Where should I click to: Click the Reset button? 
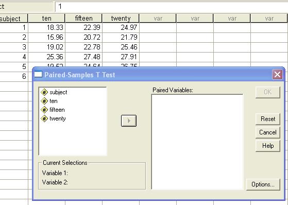point(267,119)
